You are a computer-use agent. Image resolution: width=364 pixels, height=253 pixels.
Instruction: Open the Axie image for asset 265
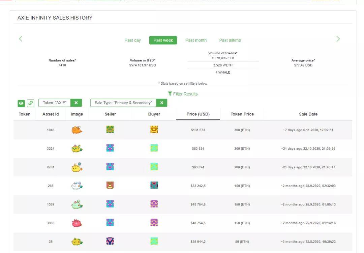click(x=77, y=186)
